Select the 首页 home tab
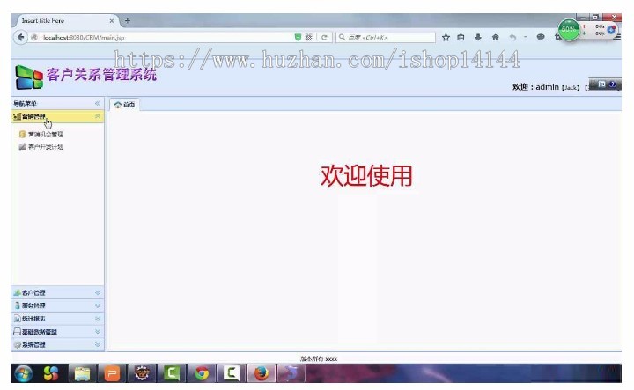This screenshot has width=634, height=390. pos(124,105)
